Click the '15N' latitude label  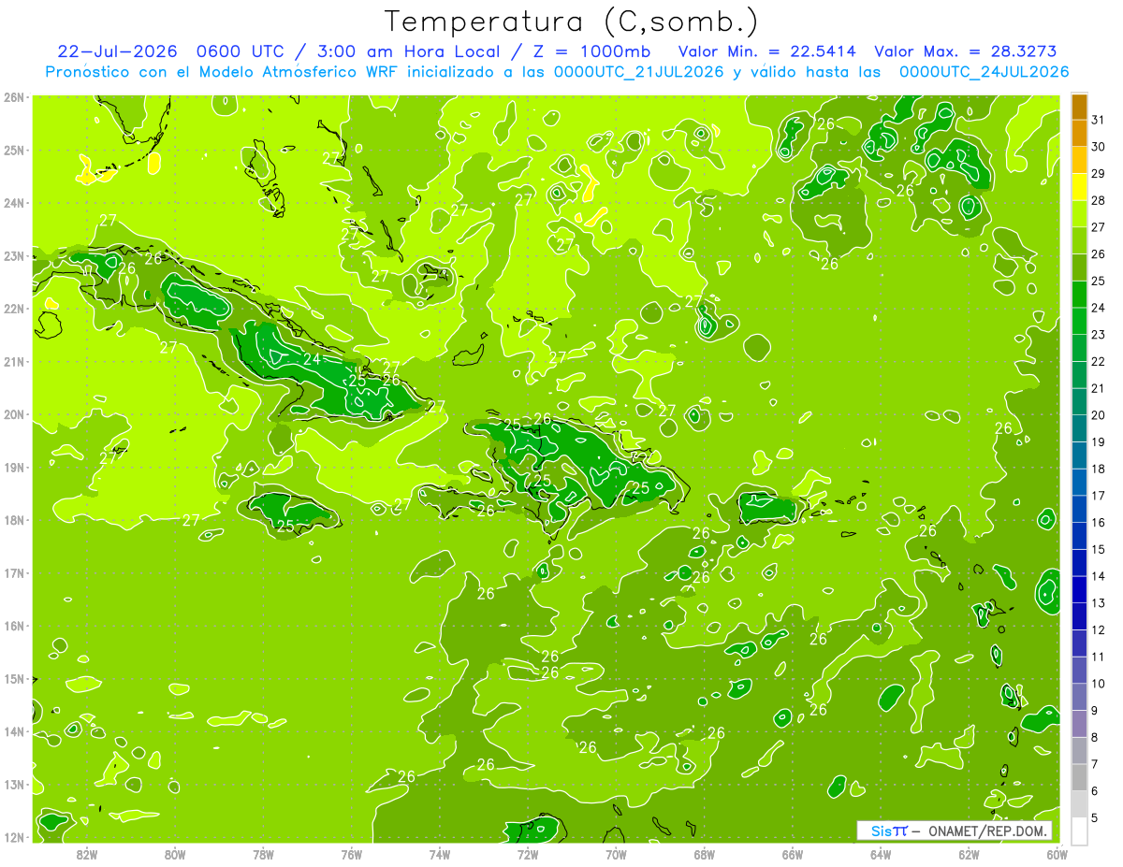(15, 678)
